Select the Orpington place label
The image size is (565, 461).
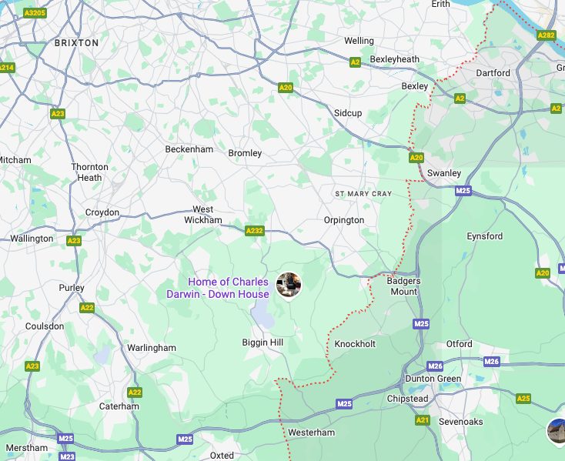point(344,220)
